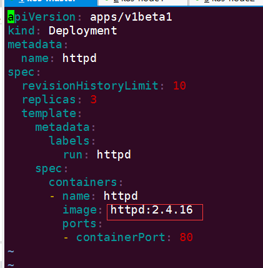263x268 pixels.
Task: Place cursor on the ports: key
Action: (82, 224)
